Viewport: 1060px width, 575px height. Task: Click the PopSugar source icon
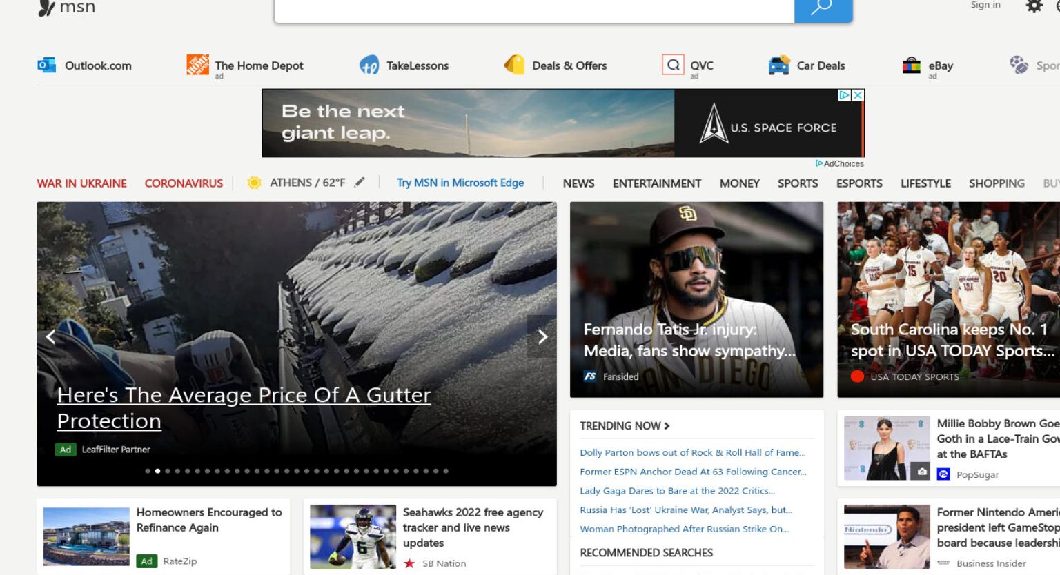pyautogui.click(x=943, y=474)
